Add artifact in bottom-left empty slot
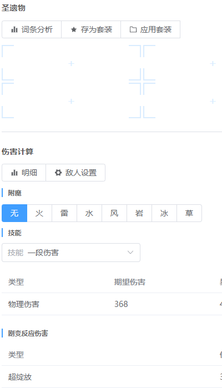Image resolution: width=222 pixels, height=388 pixels. [71, 101]
